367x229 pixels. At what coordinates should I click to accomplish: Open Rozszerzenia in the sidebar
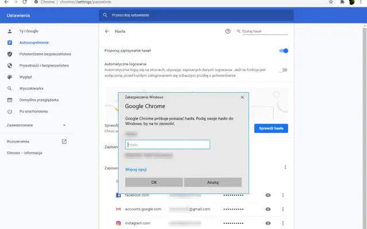pyautogui.click(x=18, y=141)
